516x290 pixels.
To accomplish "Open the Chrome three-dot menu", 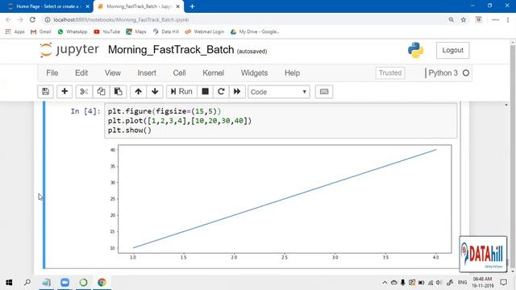I will tap(508, 19).
